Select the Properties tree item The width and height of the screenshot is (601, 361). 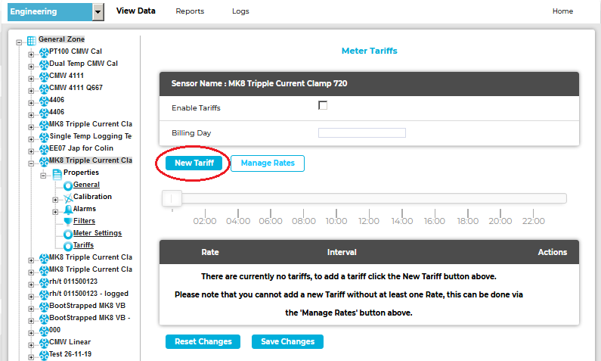pos(81,173)
